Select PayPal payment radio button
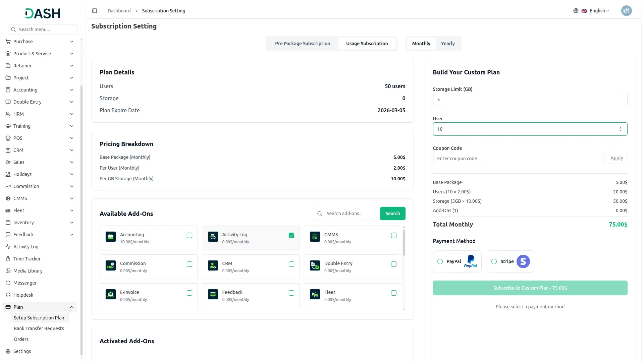This screenshot has width=644, height=362. pyautogui.click(x=440, y=261)
